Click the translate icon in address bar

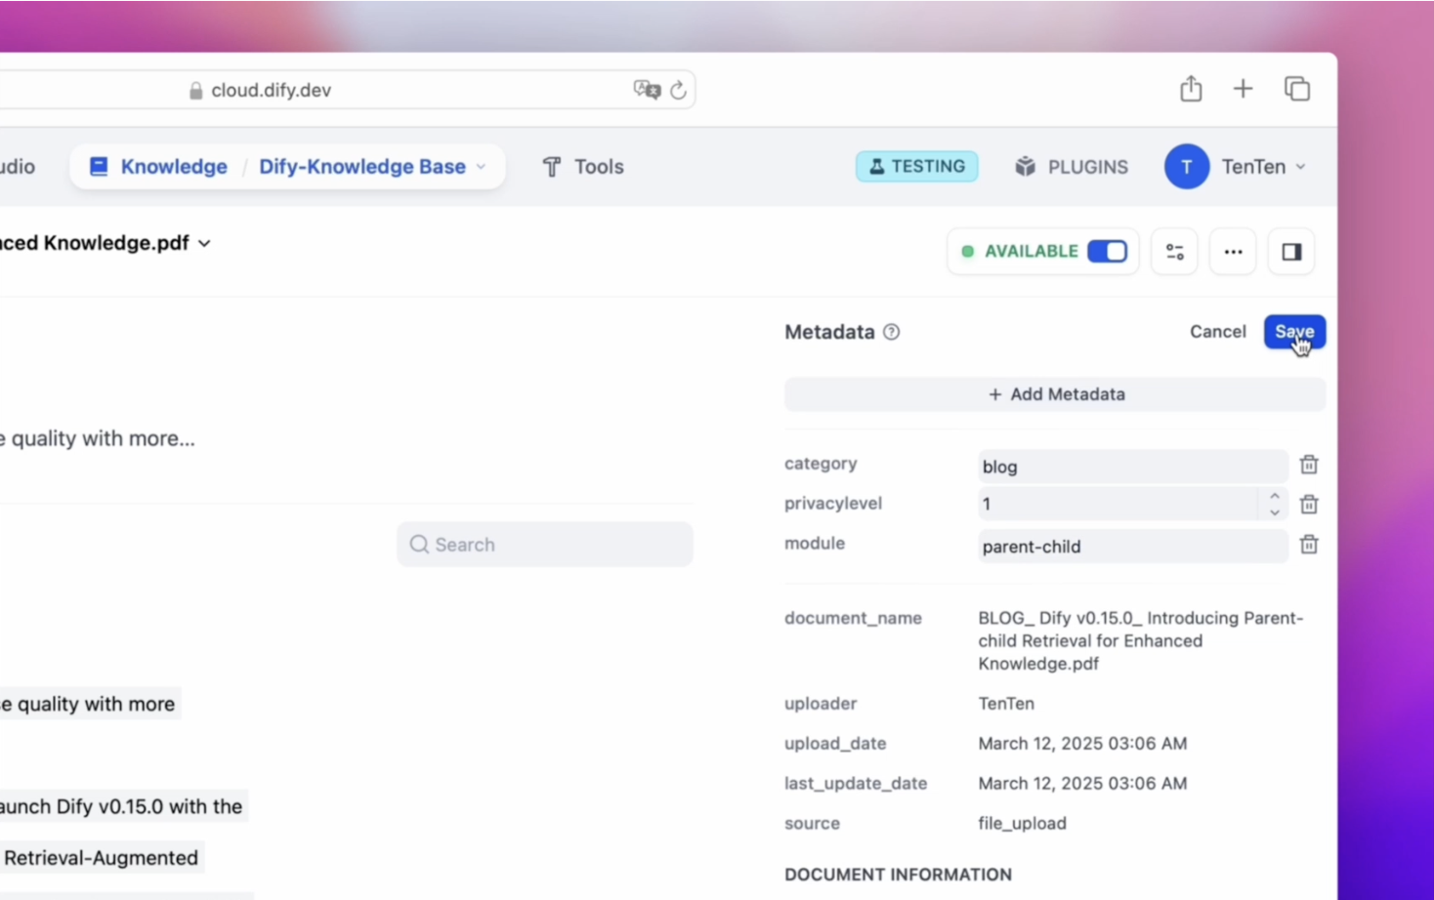[x=647, y=90]
